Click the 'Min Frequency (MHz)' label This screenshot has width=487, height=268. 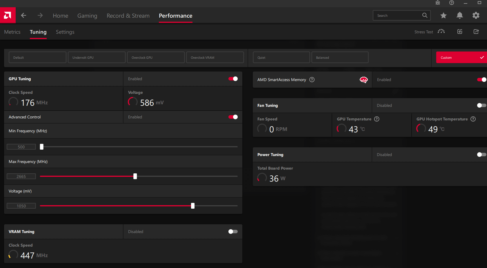[28, 131]
